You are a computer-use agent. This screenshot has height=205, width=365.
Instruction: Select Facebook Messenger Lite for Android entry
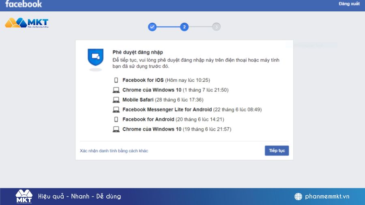[x=187, y=109]
